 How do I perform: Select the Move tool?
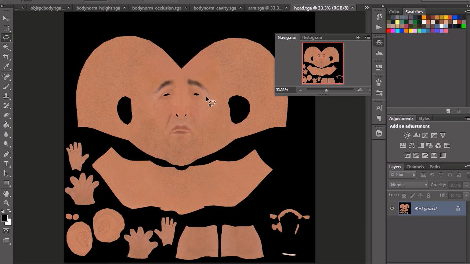coord(6,18)
